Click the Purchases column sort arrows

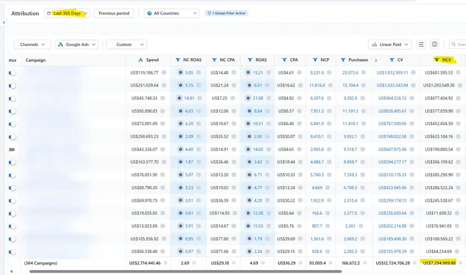point(376,60)
